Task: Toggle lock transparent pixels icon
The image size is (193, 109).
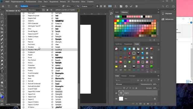Action: coord(124,88)
